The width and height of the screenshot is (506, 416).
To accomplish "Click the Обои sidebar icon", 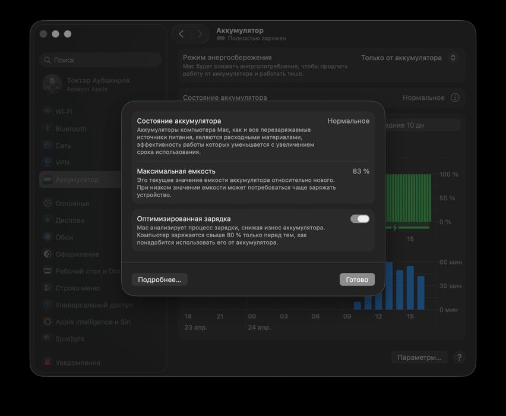I will pyautogui.click(x=48, y=237).
